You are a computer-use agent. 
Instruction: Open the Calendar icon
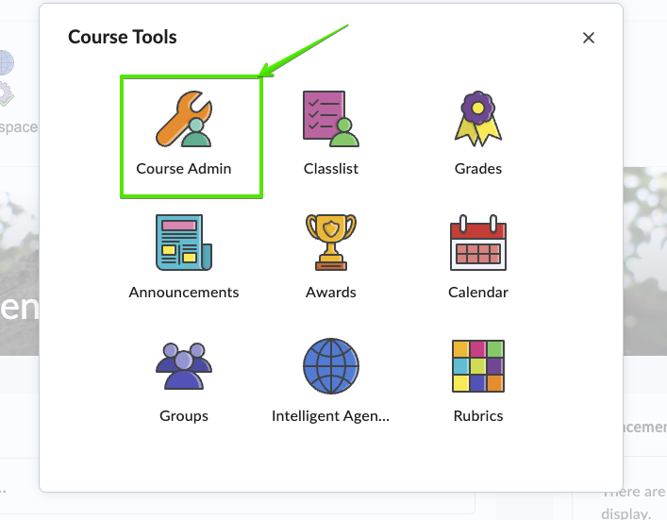(x=478, y=243)
